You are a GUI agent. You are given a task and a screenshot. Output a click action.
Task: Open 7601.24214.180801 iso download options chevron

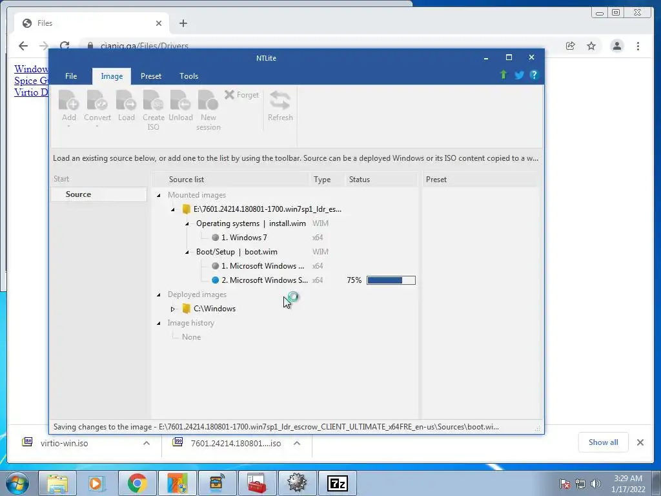point(297,443)
